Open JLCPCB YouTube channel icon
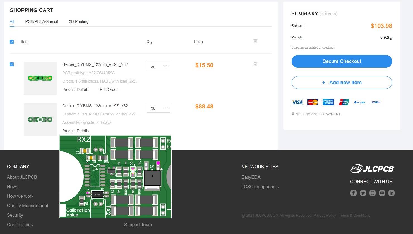 382,193
